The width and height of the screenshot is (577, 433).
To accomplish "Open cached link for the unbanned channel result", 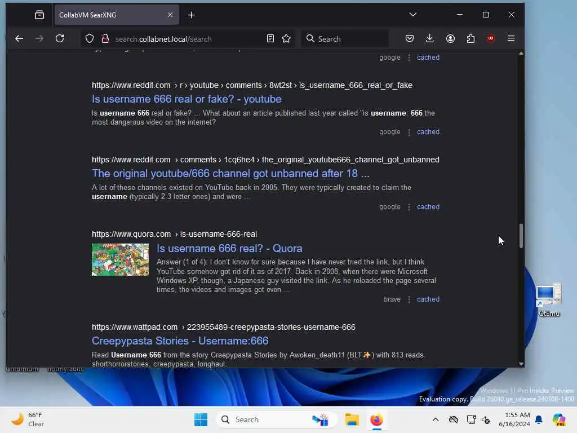I will coord(428,207).
